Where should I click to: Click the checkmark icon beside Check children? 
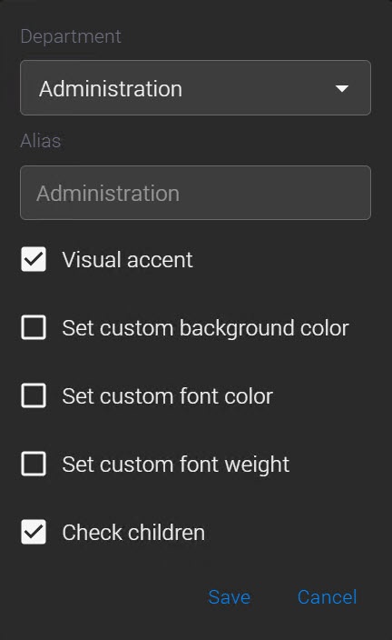pyautogui.click(x=34, y=532)
